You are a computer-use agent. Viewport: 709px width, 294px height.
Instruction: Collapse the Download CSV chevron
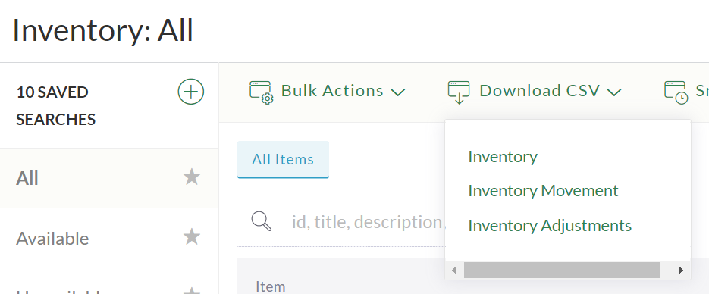tap(614, 92)
